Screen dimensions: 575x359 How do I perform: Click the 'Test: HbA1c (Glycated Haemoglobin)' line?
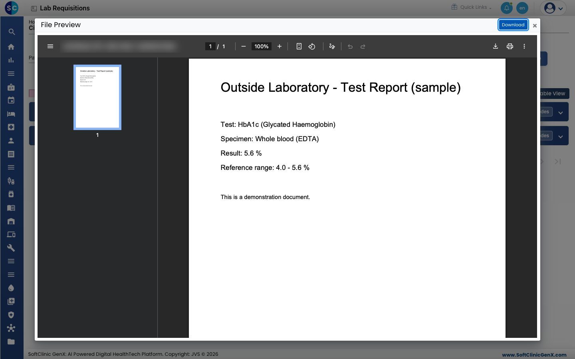click(x=278, y=124)
